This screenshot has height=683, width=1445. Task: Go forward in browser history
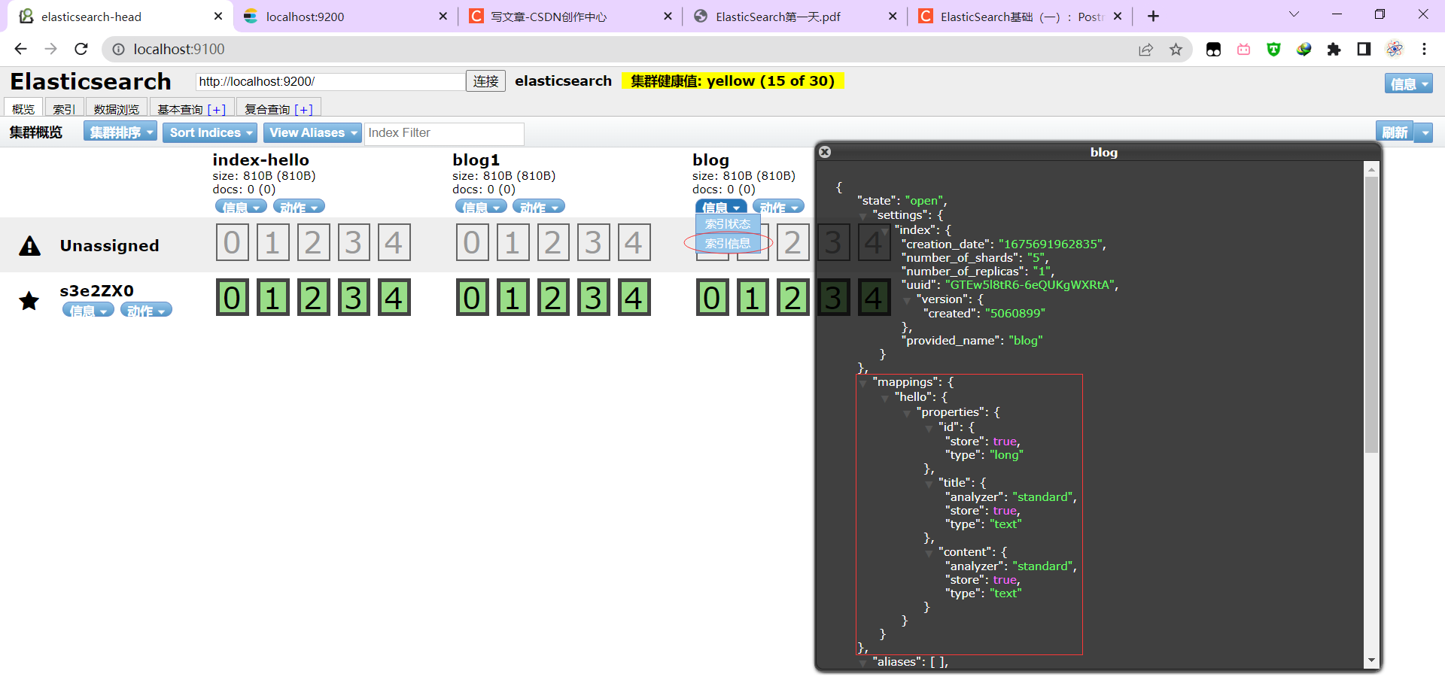click(50, 49)
